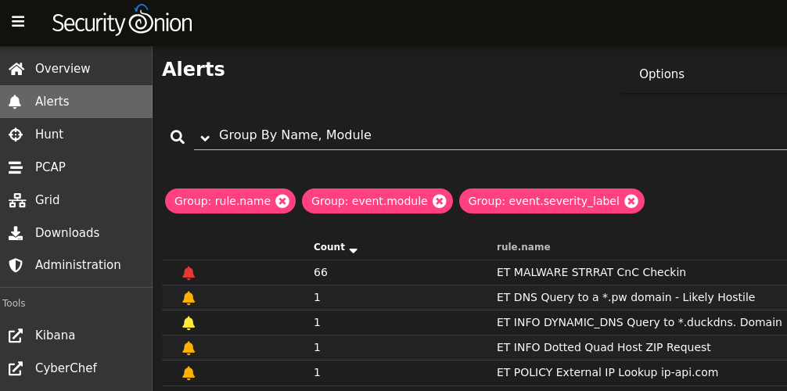Click ET POLICY External IP Lookup ip-api.com
This screenshot has height=391, width=787.
point(607,372)
